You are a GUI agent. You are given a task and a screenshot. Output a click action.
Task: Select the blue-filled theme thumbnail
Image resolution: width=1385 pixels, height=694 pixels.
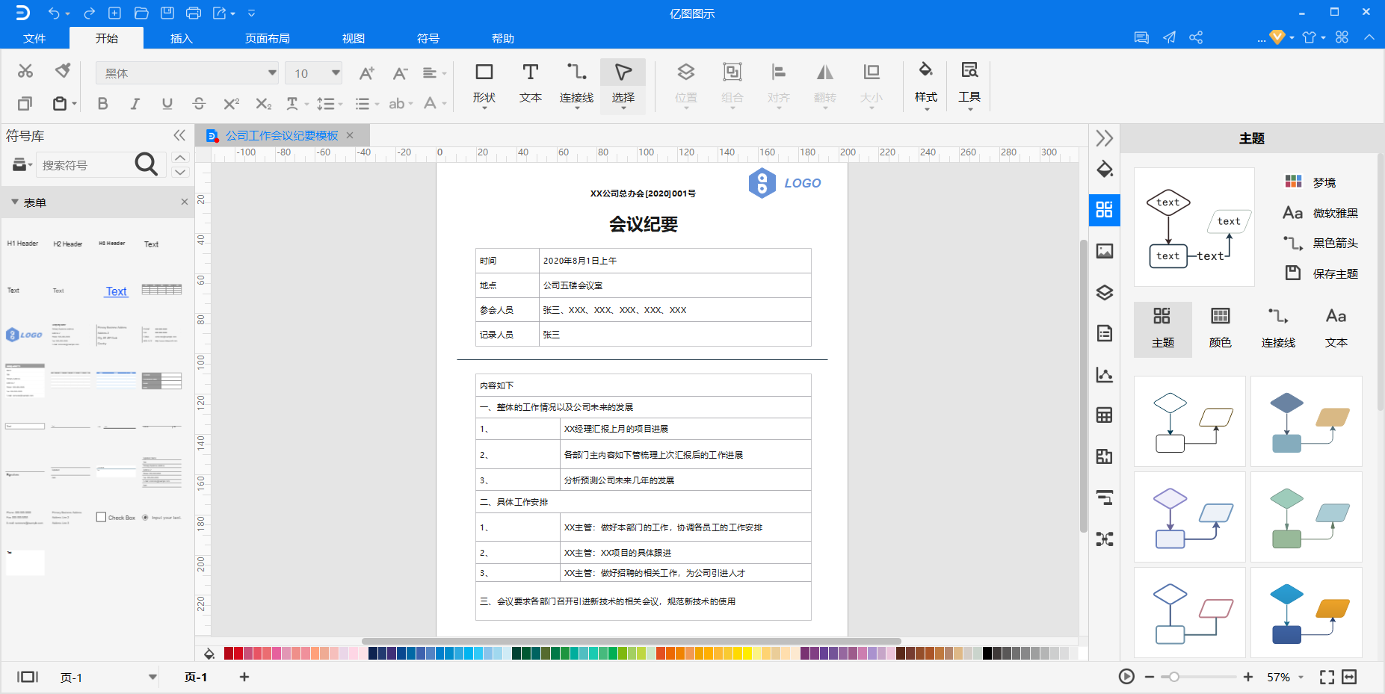1307,613
